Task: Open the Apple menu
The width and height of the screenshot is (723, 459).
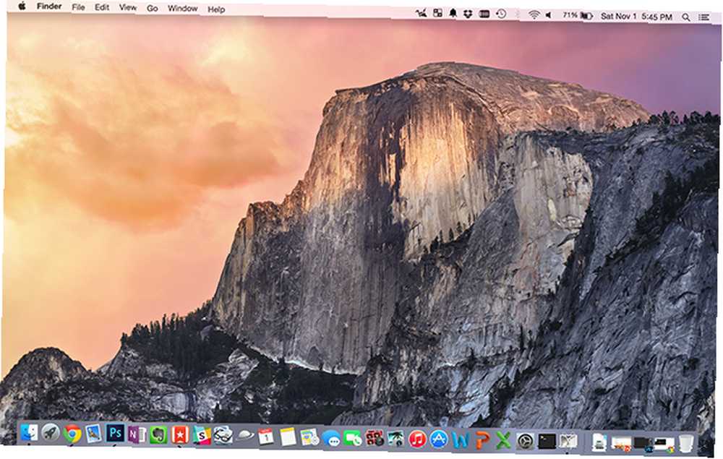Action: point(22,7)
